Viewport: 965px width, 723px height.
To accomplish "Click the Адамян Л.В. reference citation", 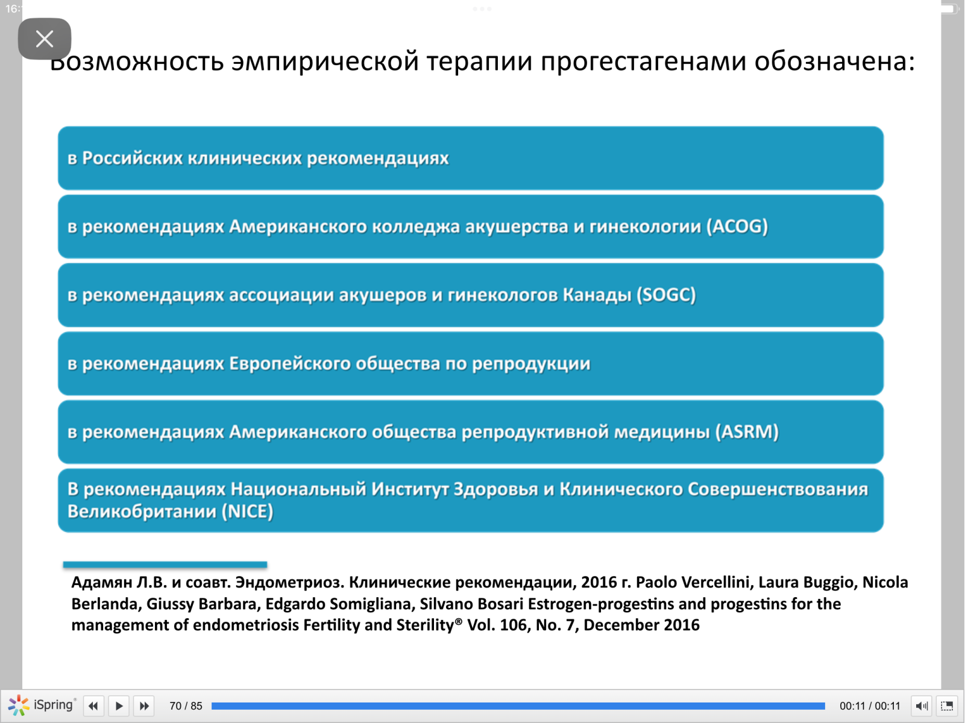I will pyautogui.click(x=489, y=604).
